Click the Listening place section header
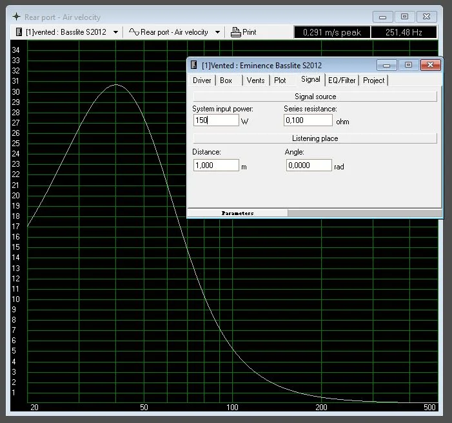452x423 pixels. click(315, 138)
